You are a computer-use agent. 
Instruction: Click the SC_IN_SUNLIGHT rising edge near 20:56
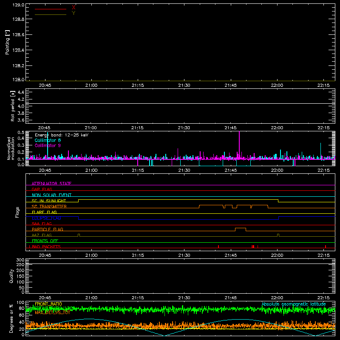(79, 201)
